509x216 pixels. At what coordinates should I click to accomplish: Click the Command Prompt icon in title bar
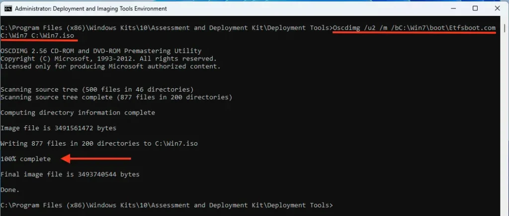[x=8, y=8]
